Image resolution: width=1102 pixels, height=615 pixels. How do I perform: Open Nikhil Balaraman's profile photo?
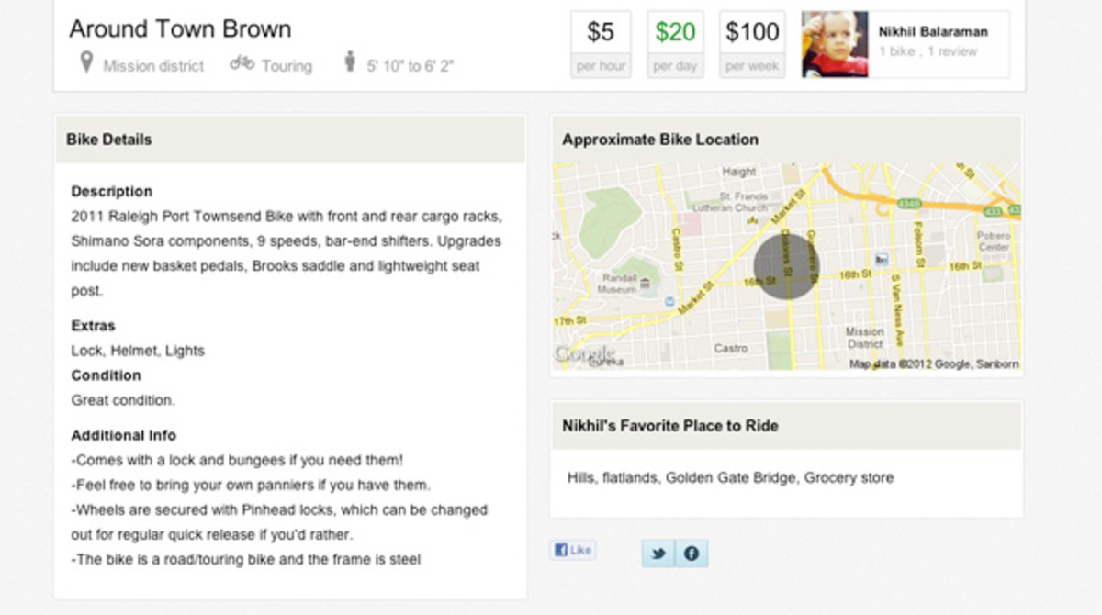coord(834,44)
